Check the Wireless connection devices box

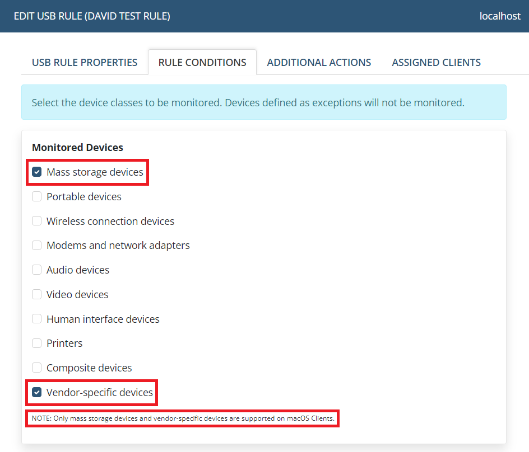37,221
